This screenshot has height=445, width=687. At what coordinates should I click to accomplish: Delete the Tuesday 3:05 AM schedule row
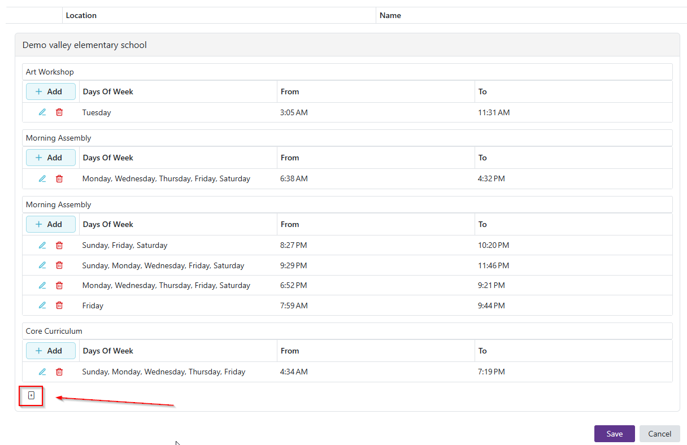59,112
